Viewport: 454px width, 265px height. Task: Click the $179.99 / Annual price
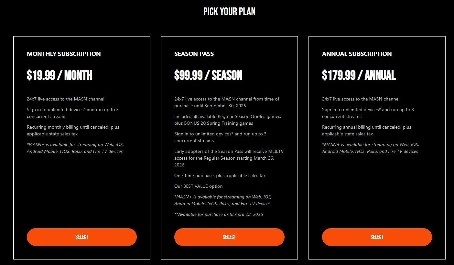click(359, 75)
